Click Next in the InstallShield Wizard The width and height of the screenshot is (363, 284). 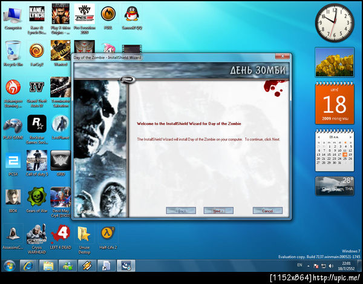(x=218, y=211)
